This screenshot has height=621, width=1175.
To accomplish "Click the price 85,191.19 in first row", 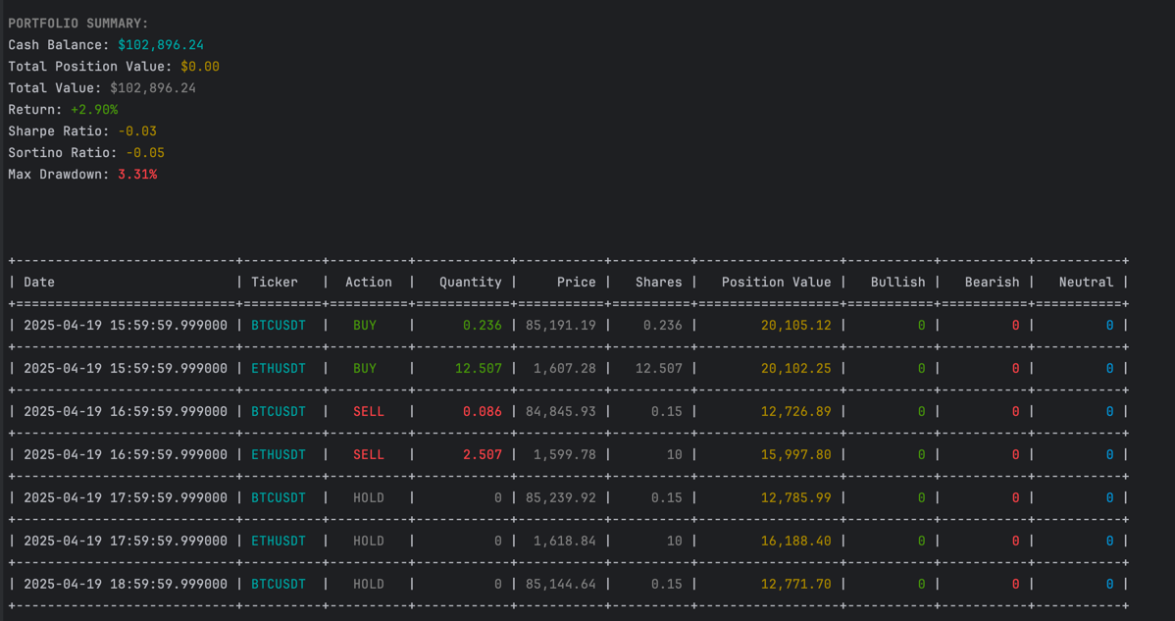I will click(x=560, y=325).
